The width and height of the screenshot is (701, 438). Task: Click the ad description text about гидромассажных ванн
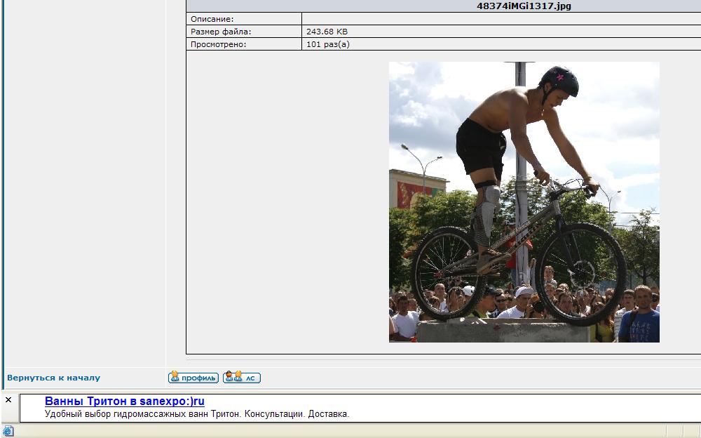tap(196, 414)
